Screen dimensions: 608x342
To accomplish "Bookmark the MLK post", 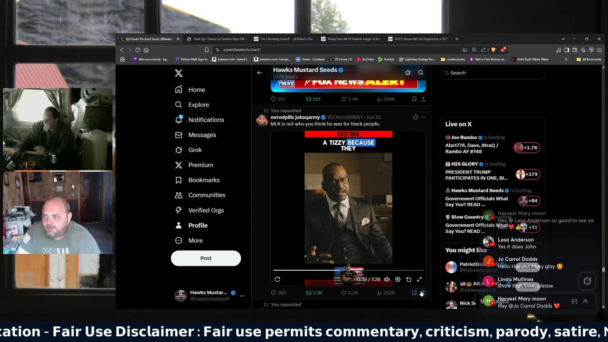I will pos(414,293).
